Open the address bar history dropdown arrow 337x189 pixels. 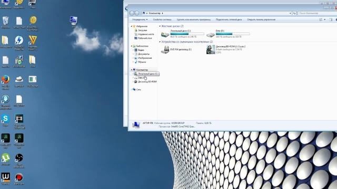(x=290, y=13)
